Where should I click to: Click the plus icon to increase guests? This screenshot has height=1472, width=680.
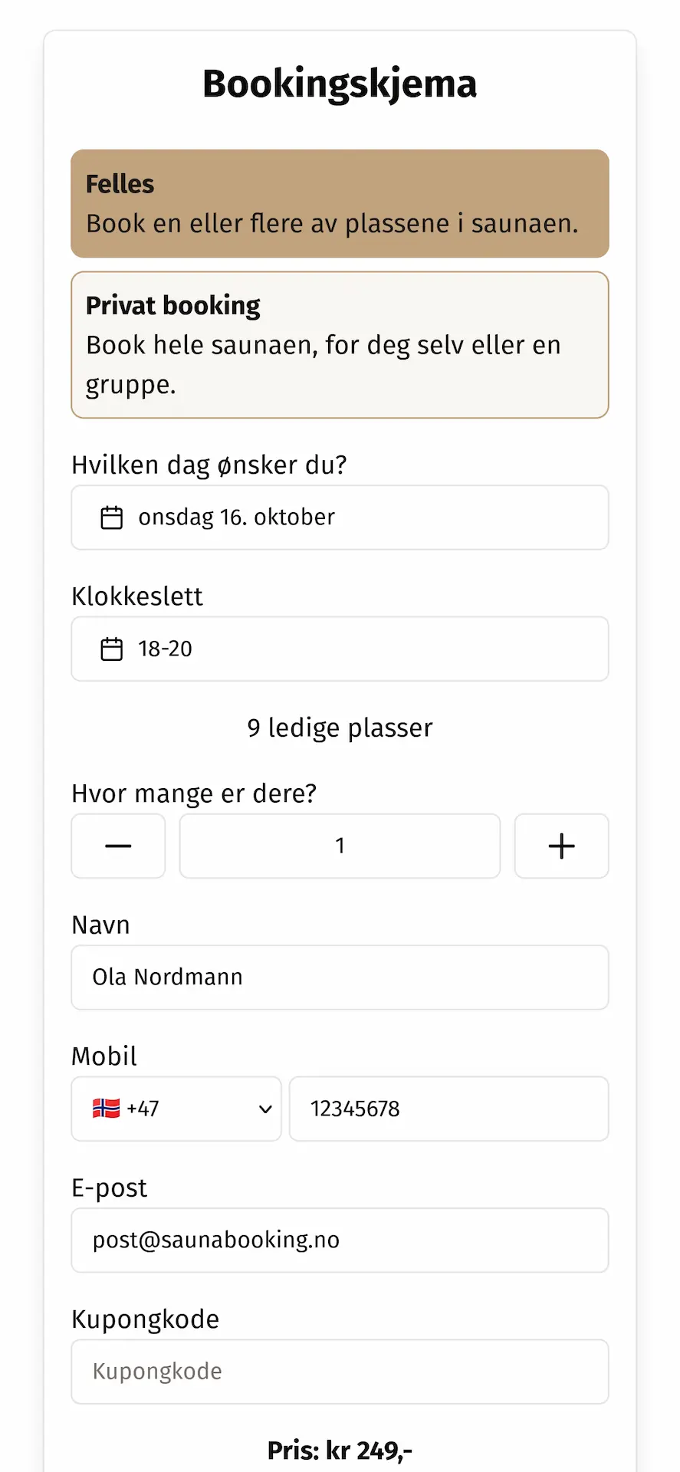561,846
